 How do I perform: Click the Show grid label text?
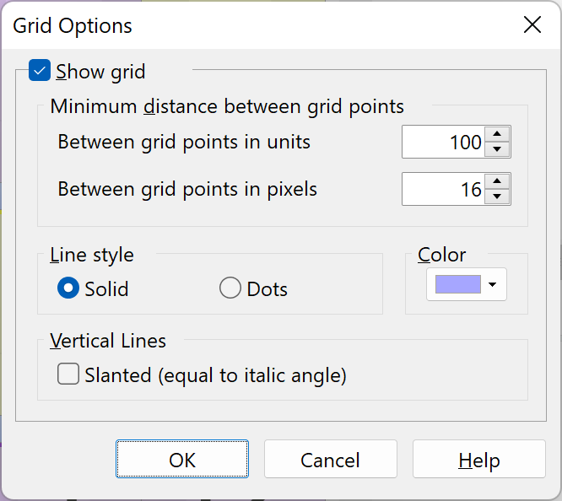pos(100,72)
